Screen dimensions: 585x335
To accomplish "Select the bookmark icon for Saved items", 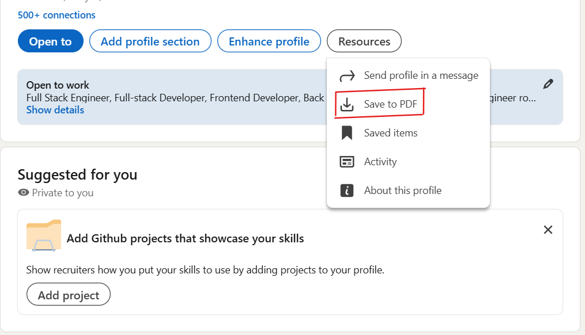I will click(347, 132).
